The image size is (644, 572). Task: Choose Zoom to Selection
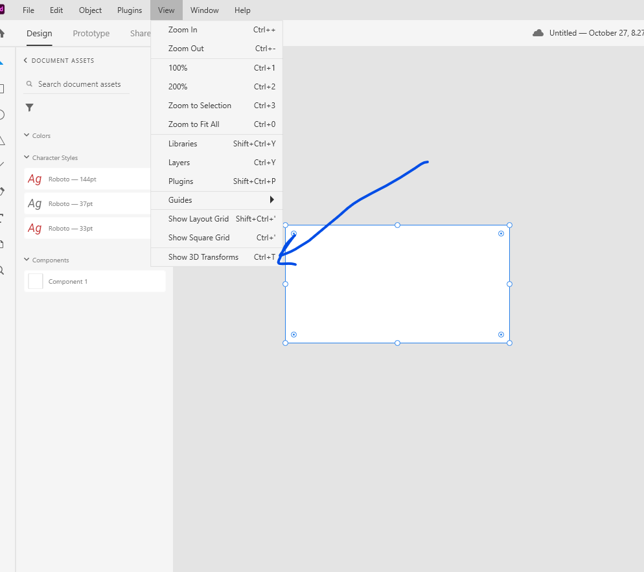pyautogui.click(x=216, y=106)
